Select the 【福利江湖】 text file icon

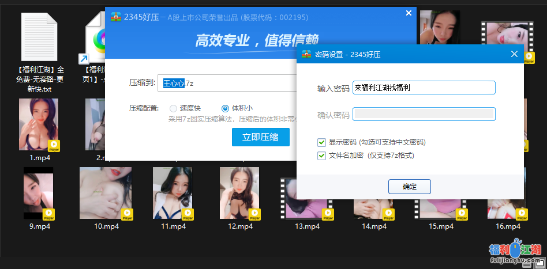tap(39, 37)
